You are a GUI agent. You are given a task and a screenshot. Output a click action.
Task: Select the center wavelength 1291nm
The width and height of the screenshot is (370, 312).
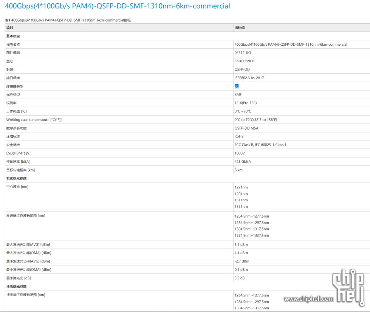pos(241,194)
